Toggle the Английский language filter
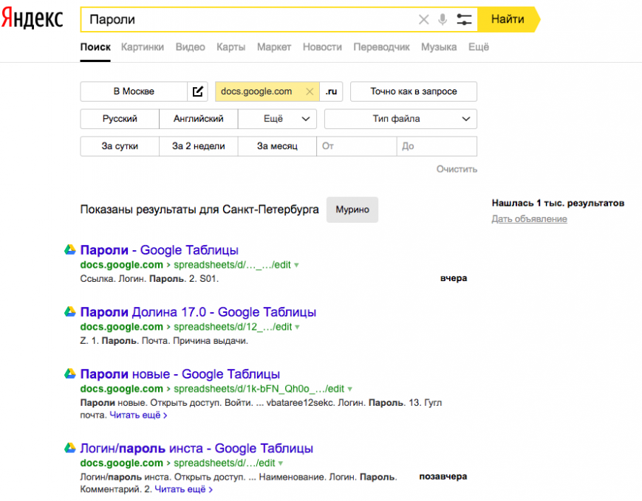Screen dimensions: 642x501 (198, 119)
